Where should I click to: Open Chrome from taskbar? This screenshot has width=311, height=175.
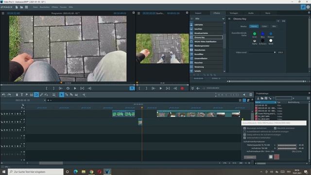point(91,172)
